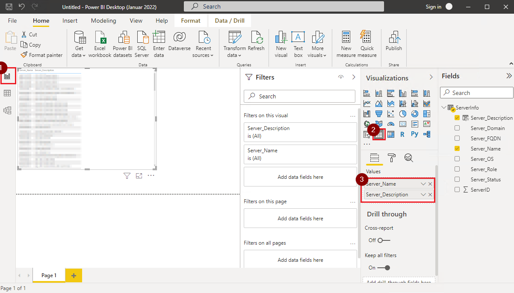Click Sign in
The image size is (514, 293).
tap(434, 7)
